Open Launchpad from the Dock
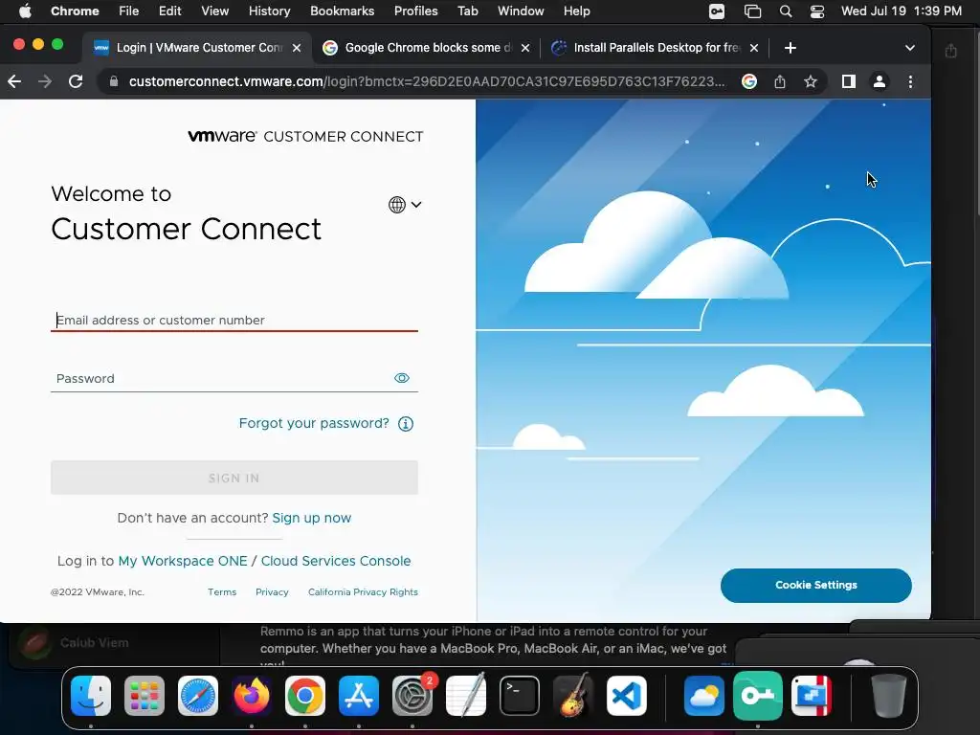The height and width of the screenshot is (735, 980). 145,696
